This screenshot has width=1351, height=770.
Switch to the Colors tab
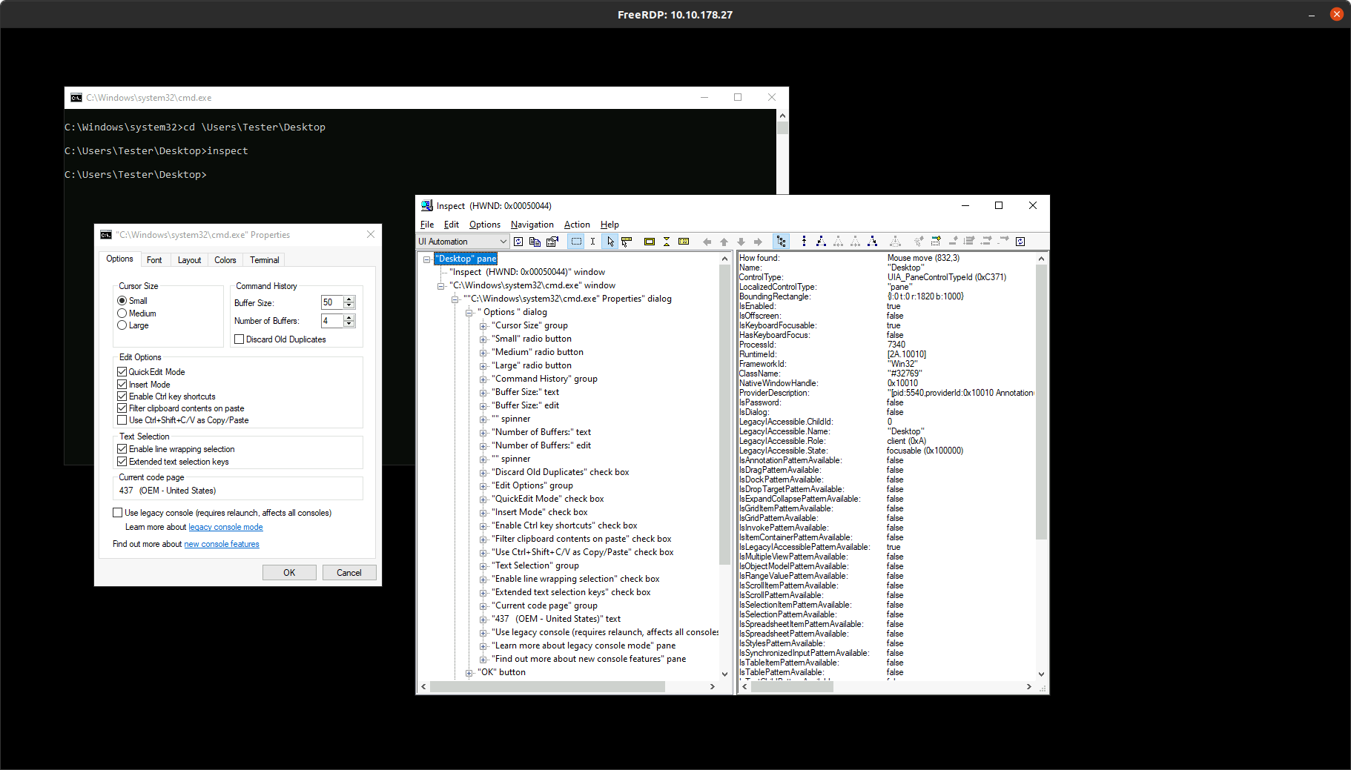225,260
